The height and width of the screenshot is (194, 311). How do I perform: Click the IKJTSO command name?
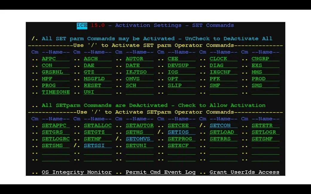click(x=136, y=72)
